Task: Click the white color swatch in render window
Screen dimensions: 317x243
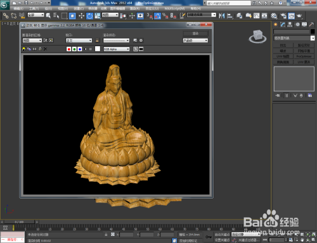Action: tap(98, 49)
